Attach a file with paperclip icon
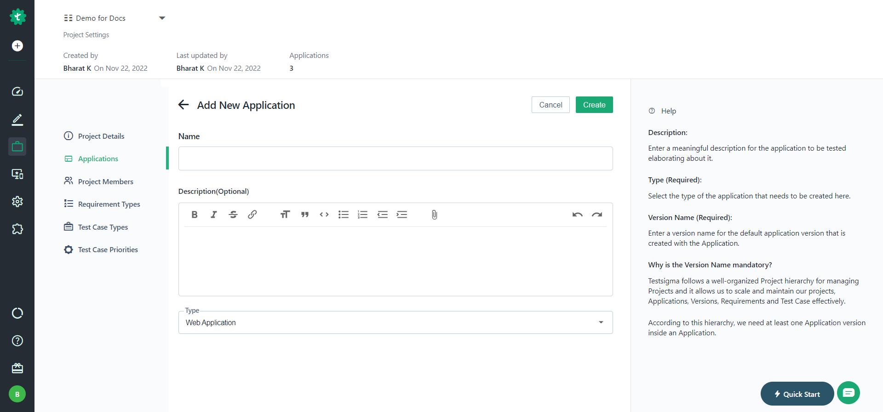Screen dimensions: 883x412 click(x=434, y=214)
